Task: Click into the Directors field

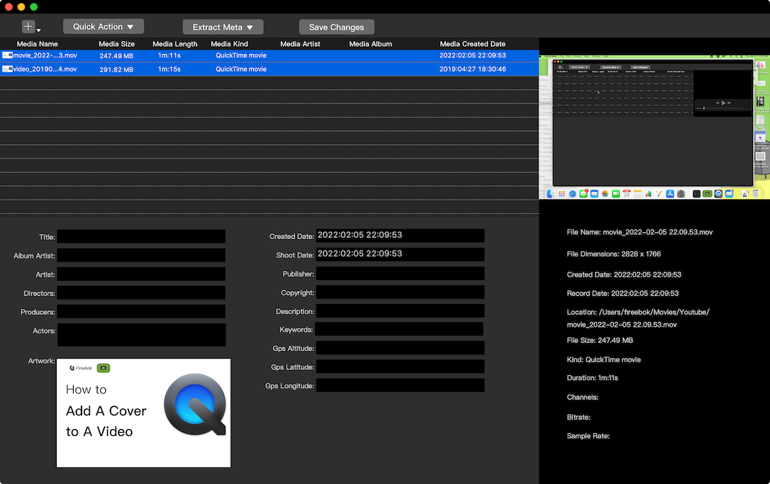Action: click(141, 292)
